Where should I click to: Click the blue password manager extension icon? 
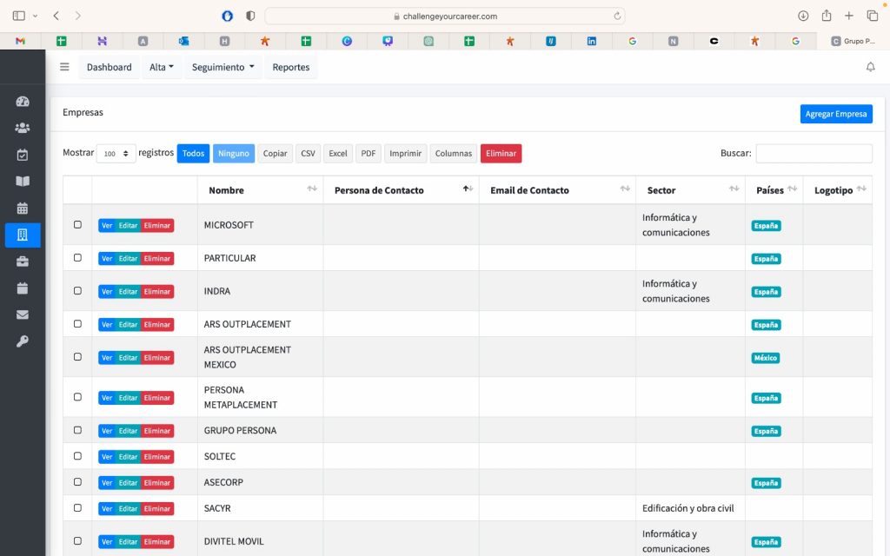click(227, 16)
